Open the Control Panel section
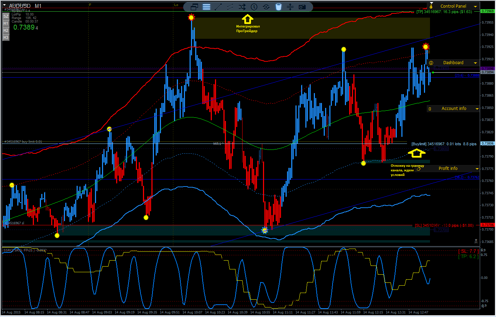The image size is (496, 317). pos(453,6)
